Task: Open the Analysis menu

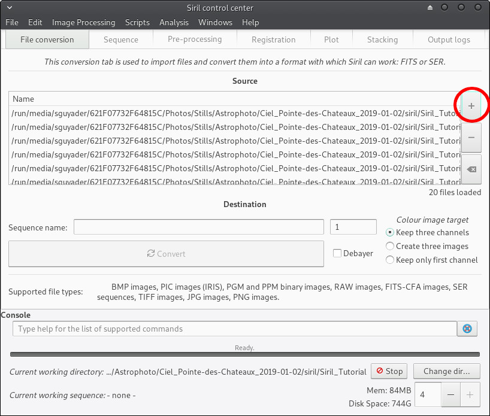Action: [x=174, y=23]
